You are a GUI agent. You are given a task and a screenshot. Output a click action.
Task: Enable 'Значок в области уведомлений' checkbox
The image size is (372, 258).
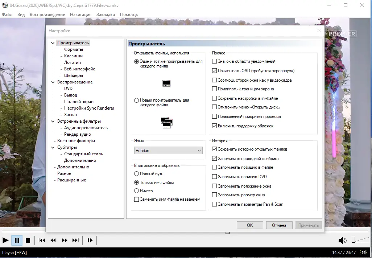click(244, 61)
